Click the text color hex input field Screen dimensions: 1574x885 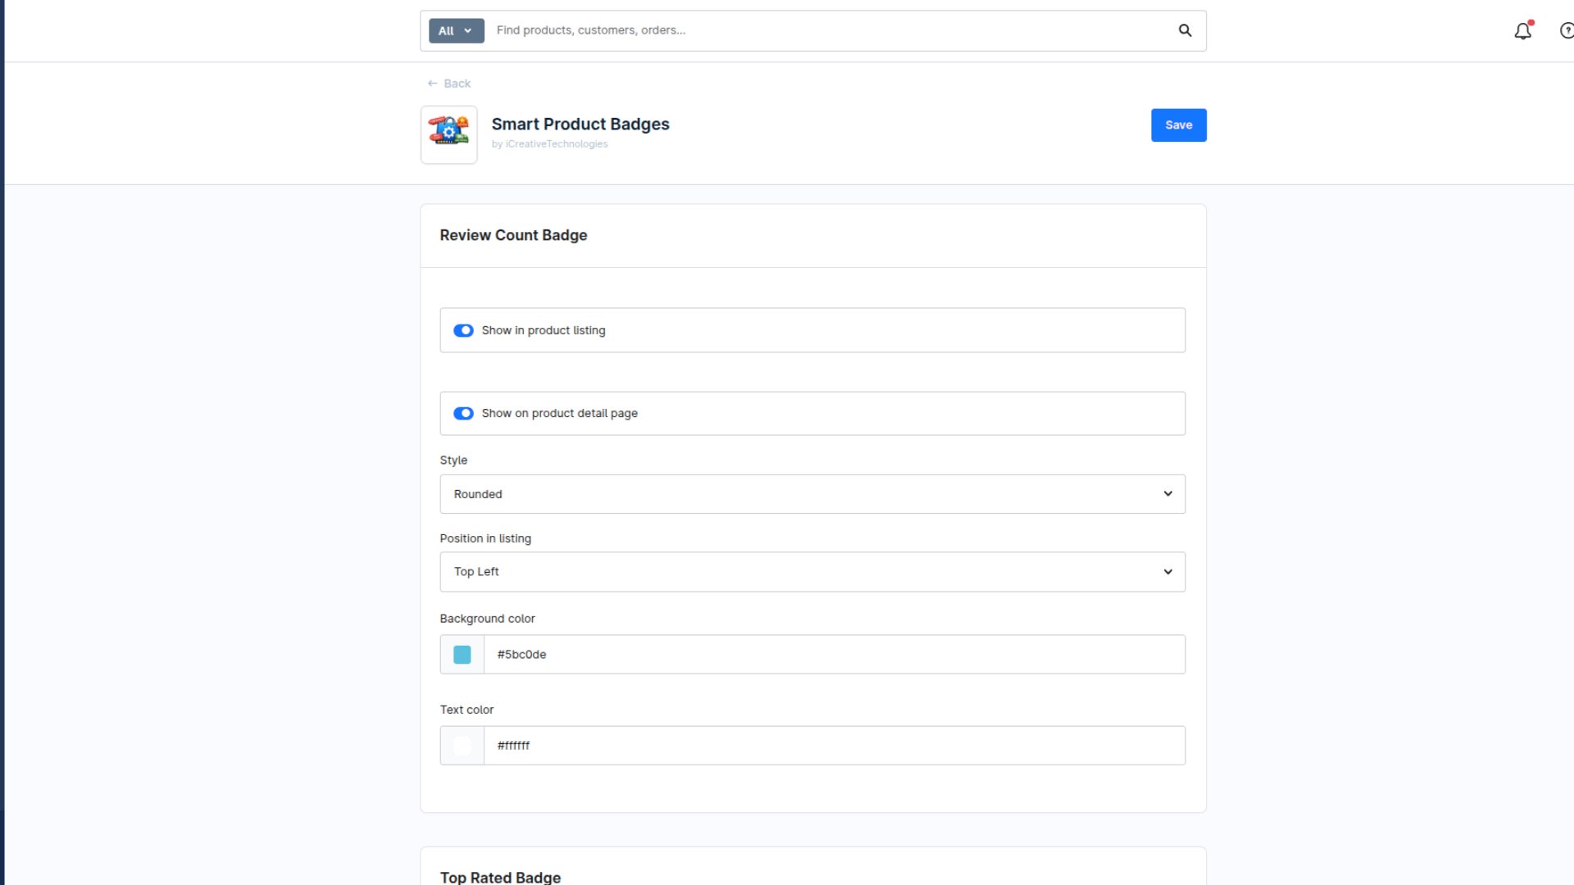click(x=835, y=746)
